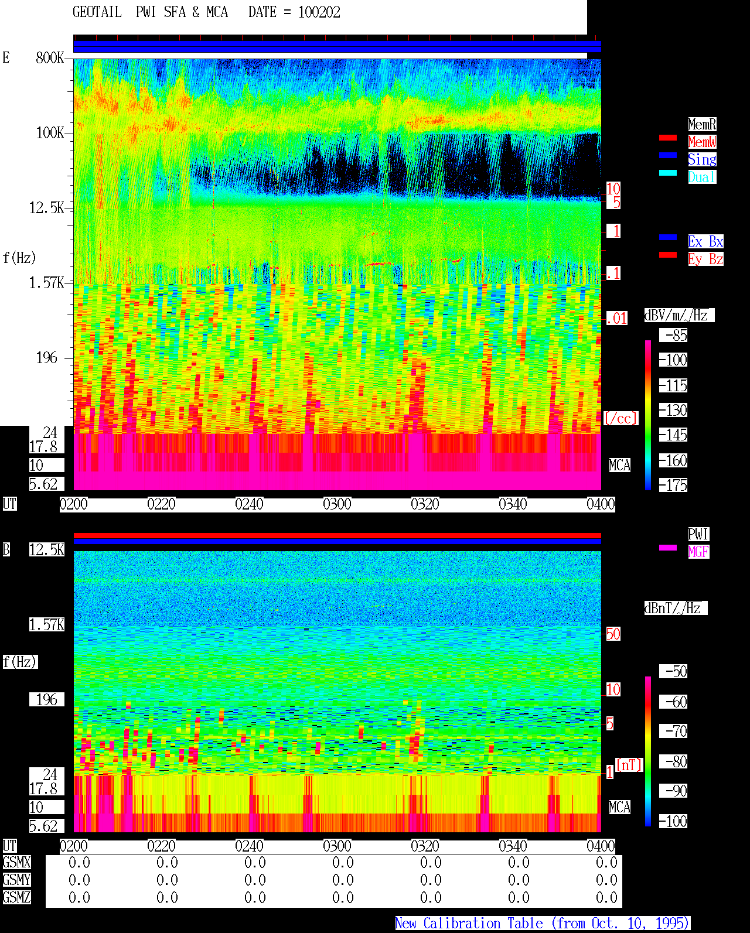
Task: Click the Ex Bx legend text
Action: pos(705,241)
